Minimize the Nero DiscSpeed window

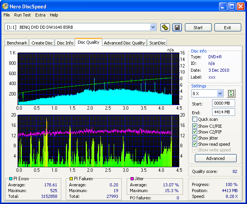coord(223,7)
